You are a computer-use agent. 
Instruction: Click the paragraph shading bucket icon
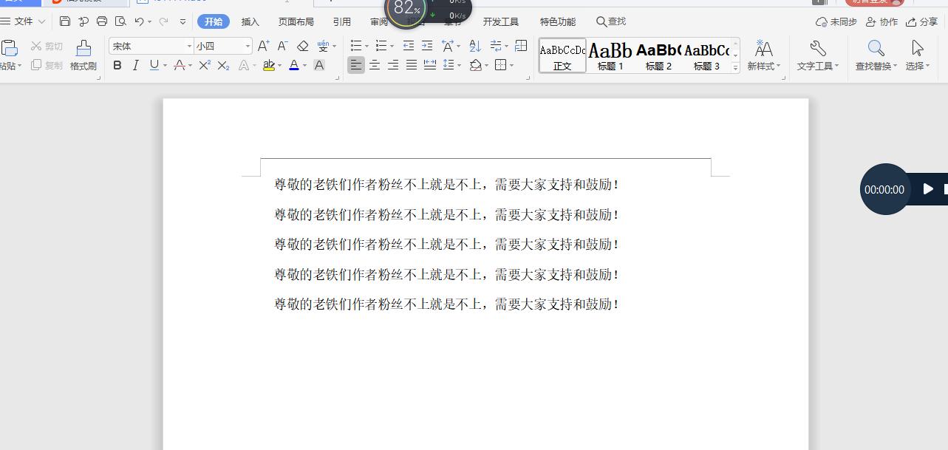(x=476, y=65)
